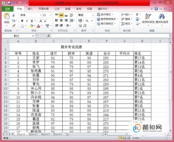Click the Clear eraser icon
The image size is (174, 142).
(137, 24)
